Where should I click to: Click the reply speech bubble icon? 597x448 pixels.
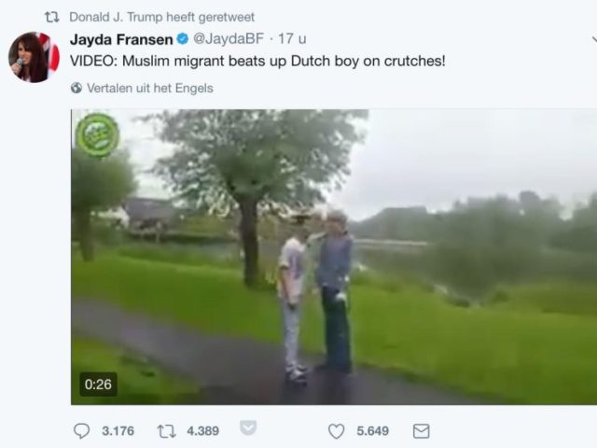[x=81, y=431]
